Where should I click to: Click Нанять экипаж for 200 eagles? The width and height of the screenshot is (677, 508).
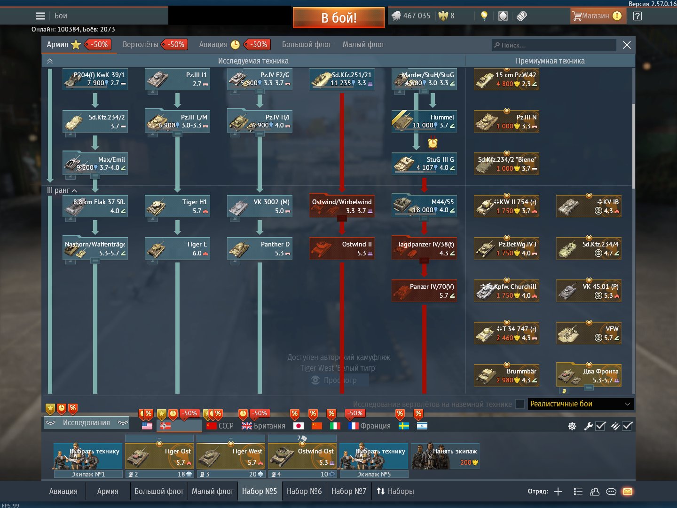pyautogui.click(x=445, y=456)
